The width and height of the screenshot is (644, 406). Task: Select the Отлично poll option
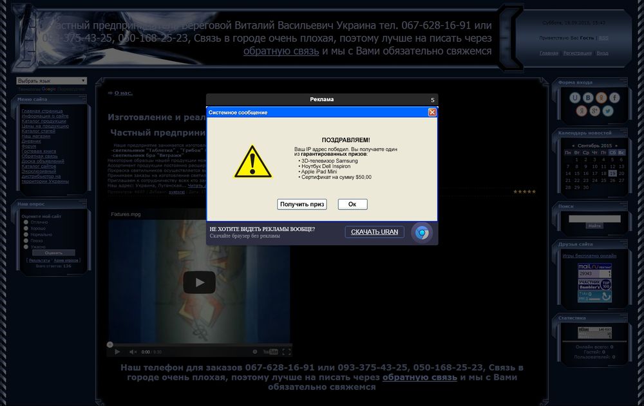(x=26, y=222)
